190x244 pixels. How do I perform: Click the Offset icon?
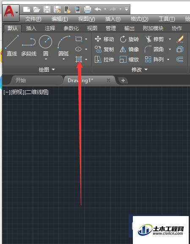click(180, 59)
